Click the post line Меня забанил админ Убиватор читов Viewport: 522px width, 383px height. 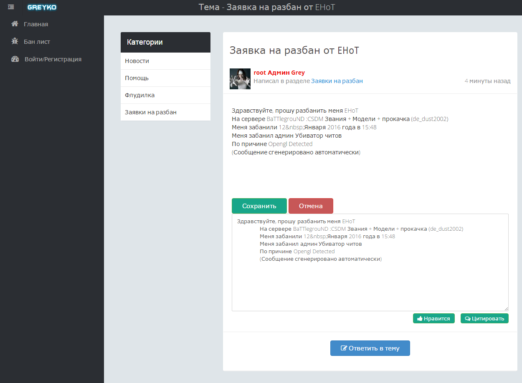coord(286,136)
